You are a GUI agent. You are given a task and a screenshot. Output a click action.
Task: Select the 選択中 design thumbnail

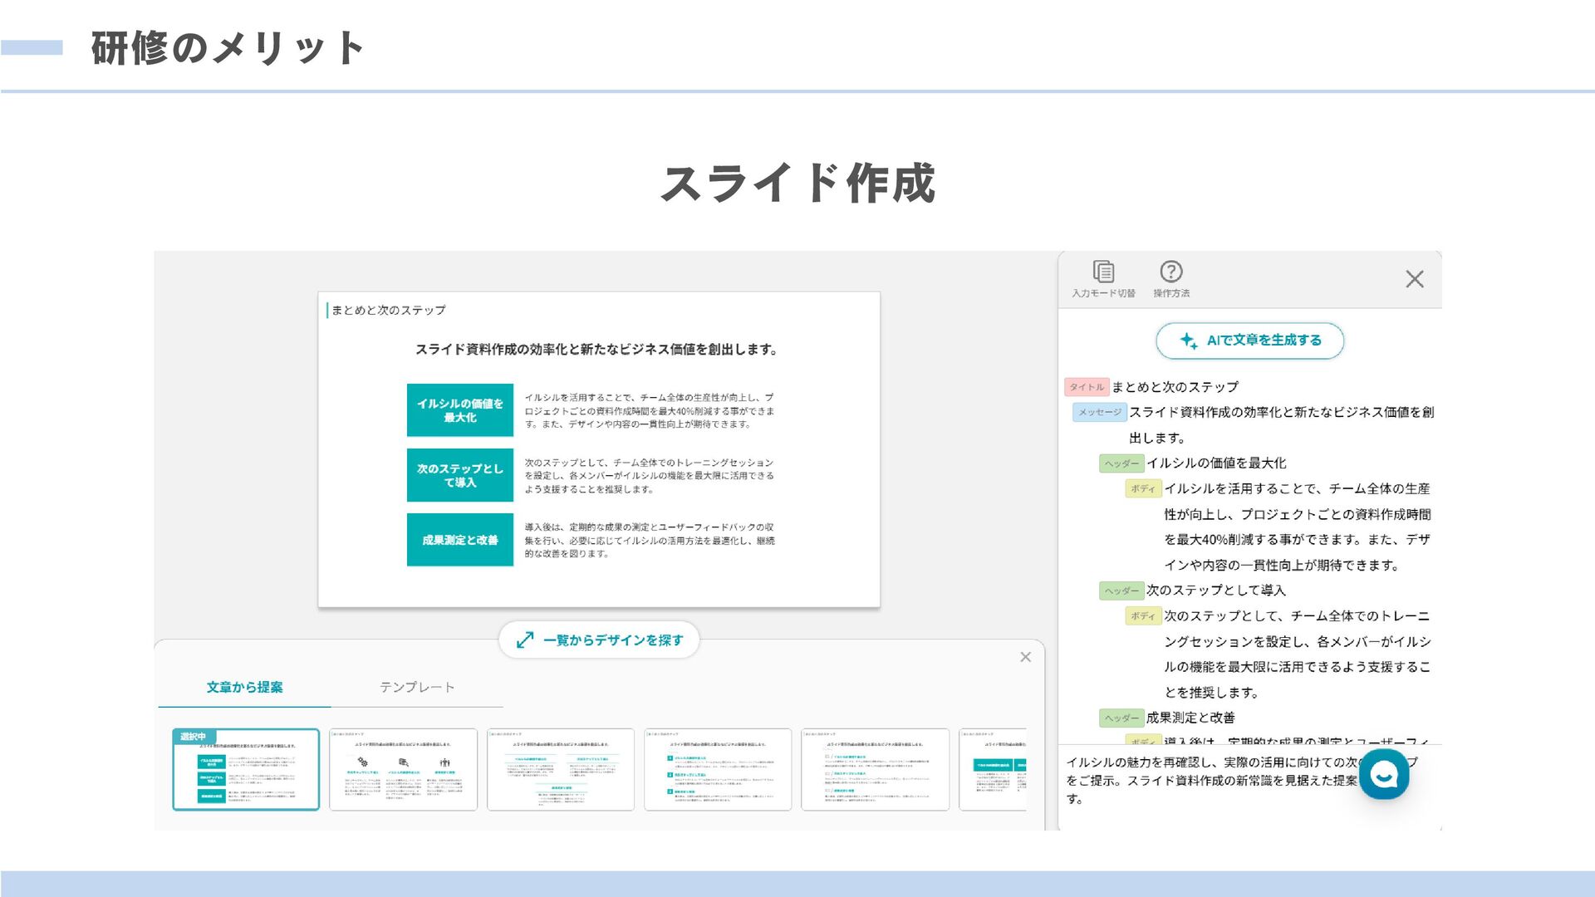(x=246, y=769)
